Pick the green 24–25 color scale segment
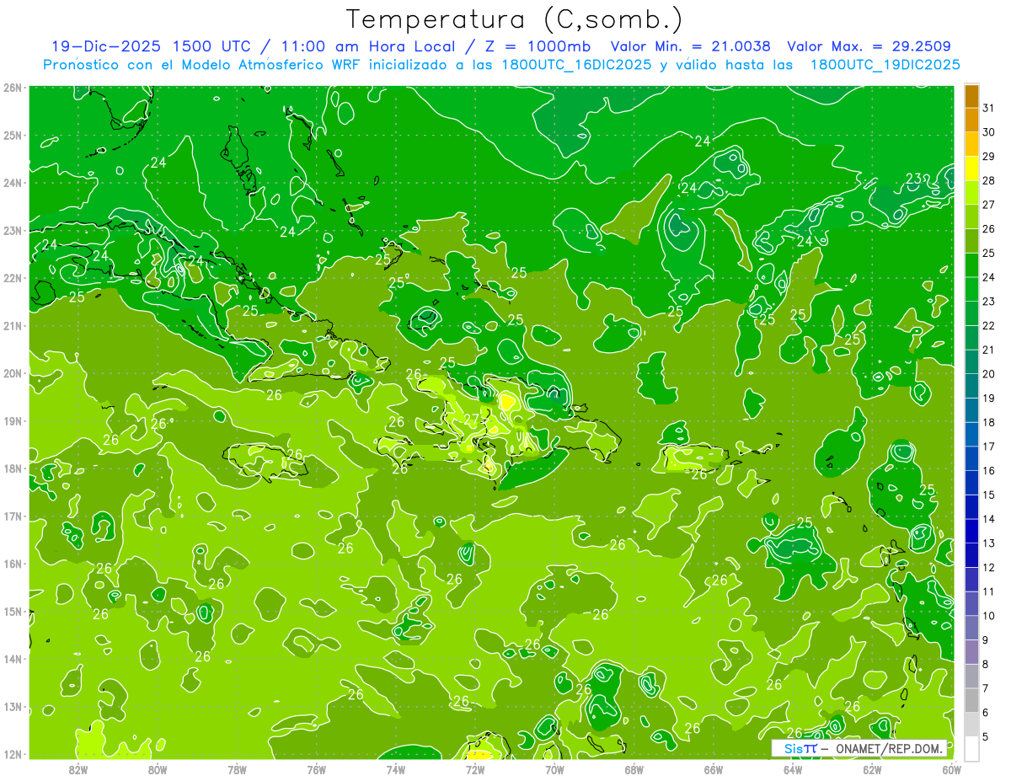The width and height of the screenshot is (1011, 781). click(971, 265)
